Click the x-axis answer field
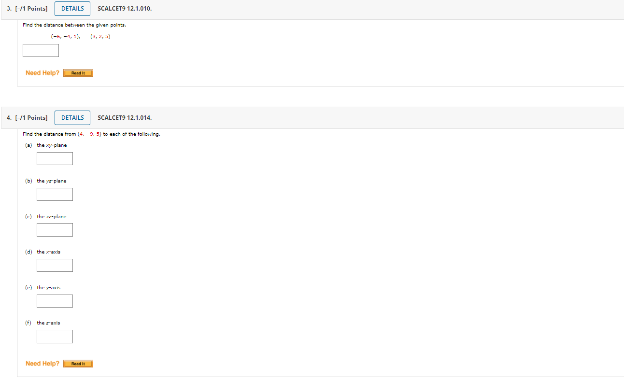The height and width of the screenshot is (380, 624). click(55, 266)
